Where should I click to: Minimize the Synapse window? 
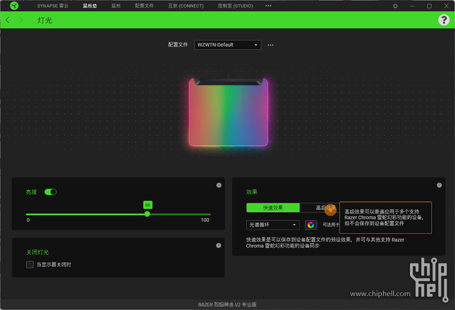[x=412, y=6]
